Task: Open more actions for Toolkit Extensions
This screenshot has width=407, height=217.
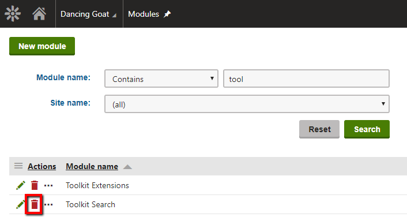Action: pyautogui.click(x=48, y=186)
